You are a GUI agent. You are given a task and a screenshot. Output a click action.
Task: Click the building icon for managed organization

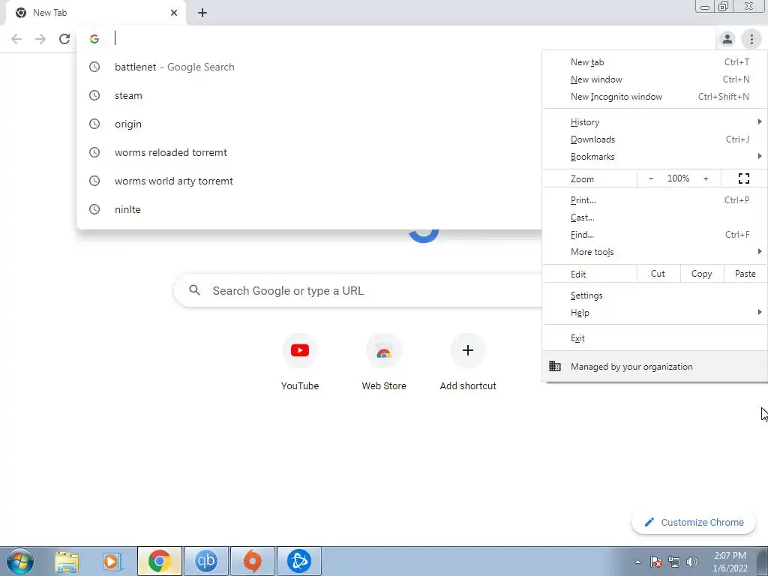(554, 366)
